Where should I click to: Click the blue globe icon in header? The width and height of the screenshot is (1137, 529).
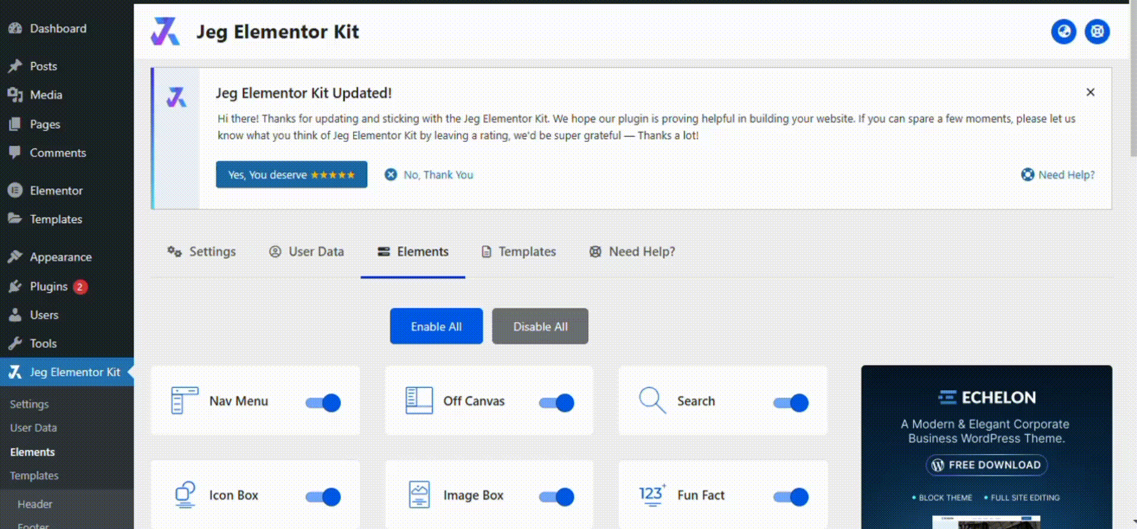[1064, 31]
